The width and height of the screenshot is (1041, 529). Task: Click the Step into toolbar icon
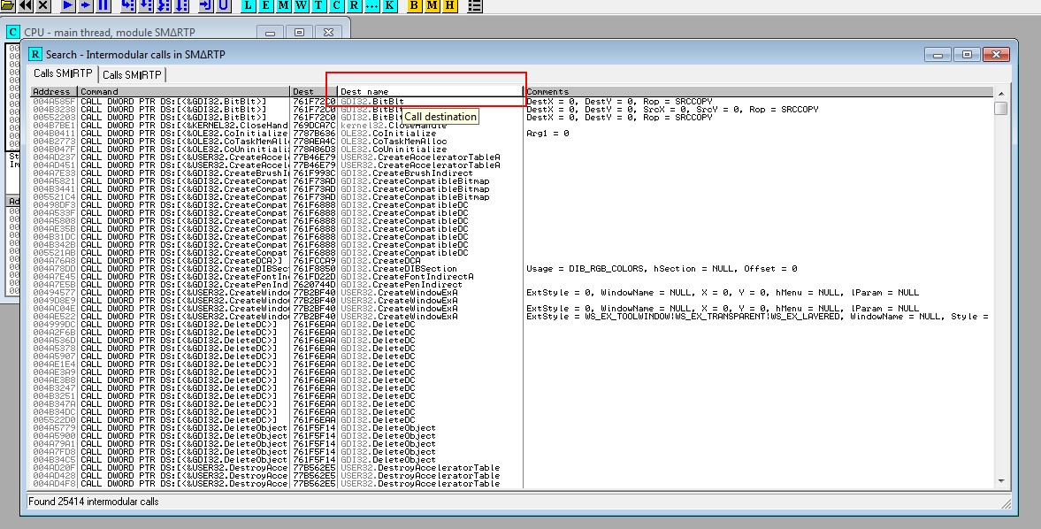[x=128, y=5]
